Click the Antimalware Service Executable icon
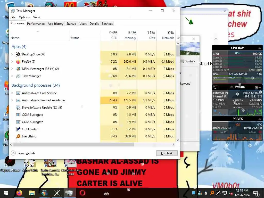 click(x=18, y=100)
